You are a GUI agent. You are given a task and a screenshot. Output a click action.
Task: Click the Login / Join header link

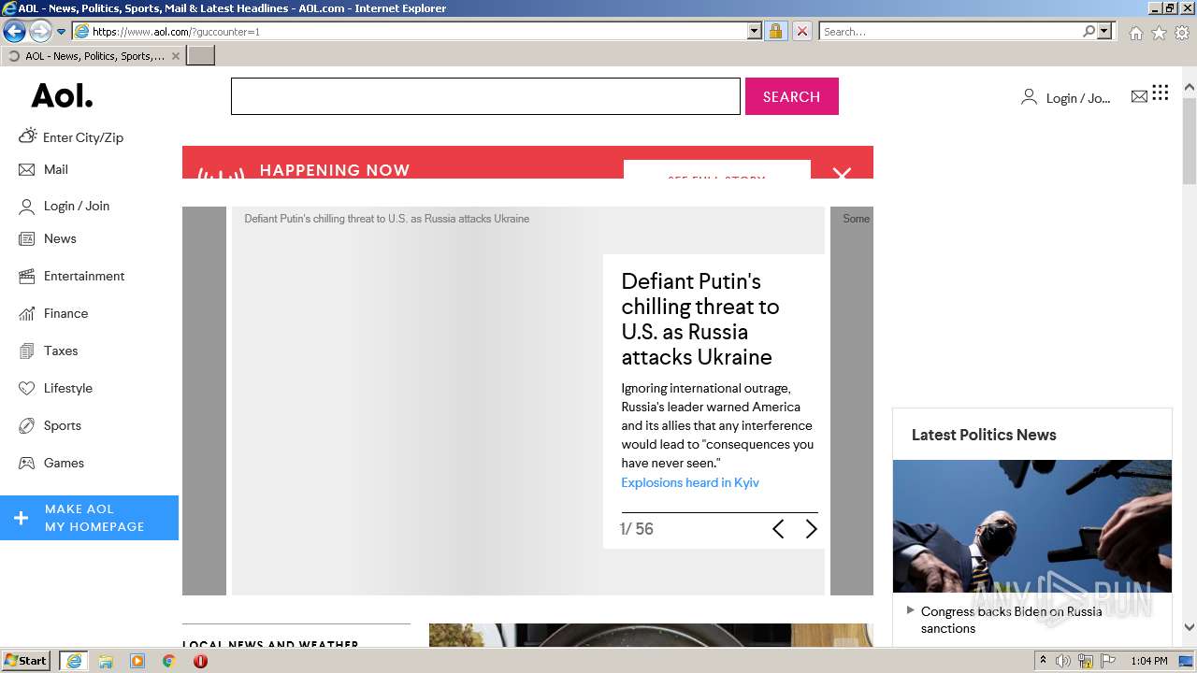pos(1078,98)
